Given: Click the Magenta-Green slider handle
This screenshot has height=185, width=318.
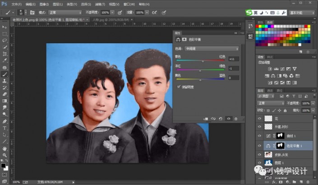Looking at the screenshot, I should (x=200, y=70).
